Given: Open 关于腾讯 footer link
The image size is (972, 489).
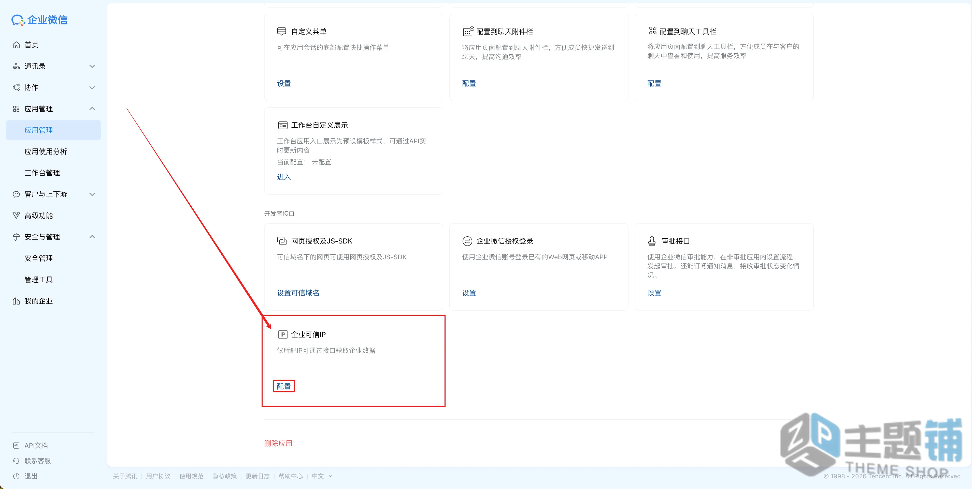Looking at the screenshot, I should click(x=125, y=476).
